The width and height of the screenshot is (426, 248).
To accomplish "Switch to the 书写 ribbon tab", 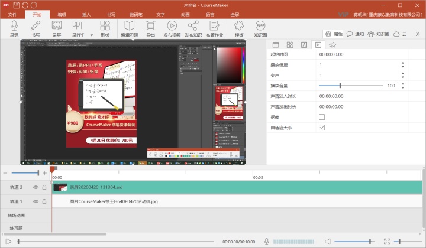I will [111, 14].
